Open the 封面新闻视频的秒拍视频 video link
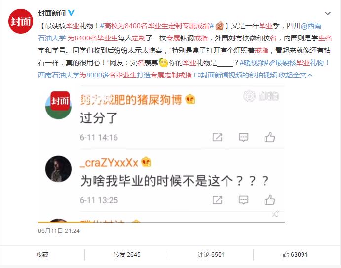This screenshot has width=341, height=268. coord(235,75)
